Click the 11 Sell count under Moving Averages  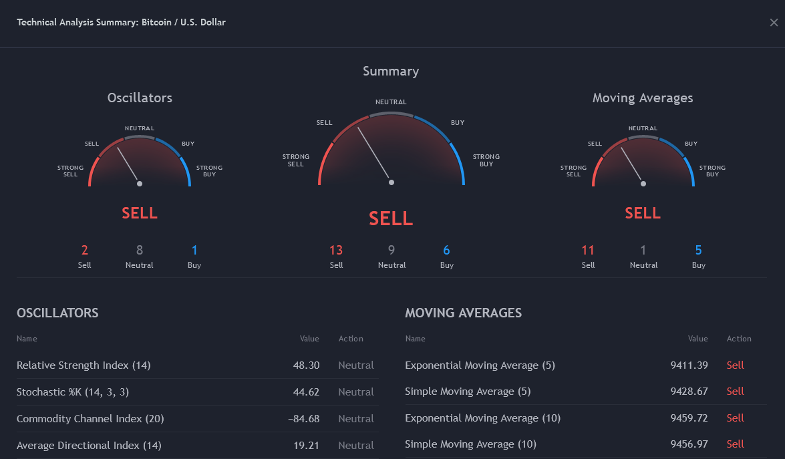pos(588,251)
